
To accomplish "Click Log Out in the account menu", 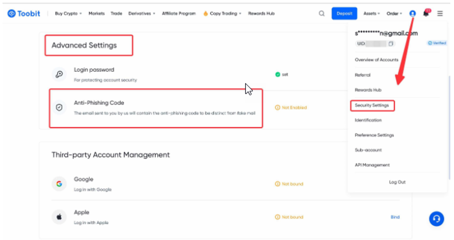I will coord(397,182).
